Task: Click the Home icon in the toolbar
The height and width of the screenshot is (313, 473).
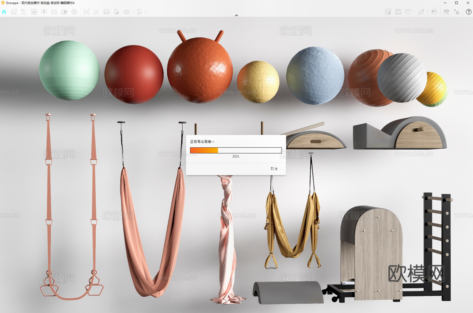Action: coord(4,12)
